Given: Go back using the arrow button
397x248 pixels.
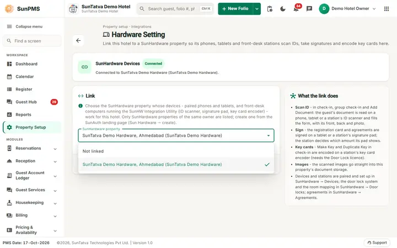Looking at the screenshot, I should [x=78, y=40].
